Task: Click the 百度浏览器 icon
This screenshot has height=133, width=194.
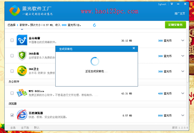Action: pyautogui.click(x=22, y=115)
